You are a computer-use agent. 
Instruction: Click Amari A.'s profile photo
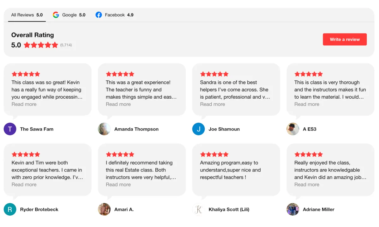[x=104, y=209]
